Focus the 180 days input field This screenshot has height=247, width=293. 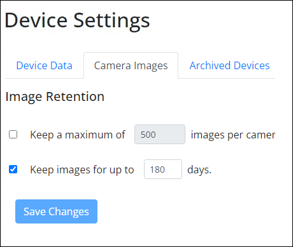click(x=163, y=170)
